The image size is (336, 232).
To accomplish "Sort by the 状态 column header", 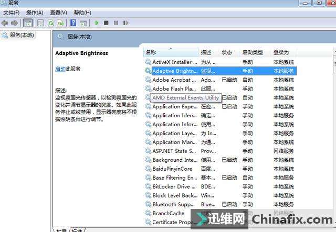I will click(229, 52).
